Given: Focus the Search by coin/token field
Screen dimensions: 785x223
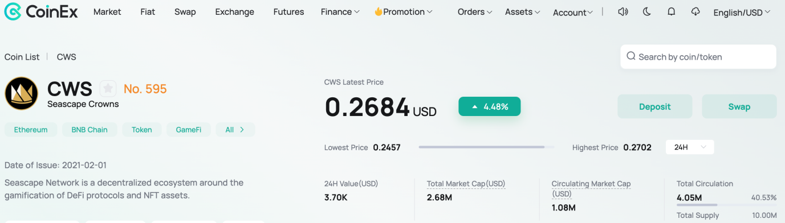Looking at the screenshot, I should coord(698,57).
